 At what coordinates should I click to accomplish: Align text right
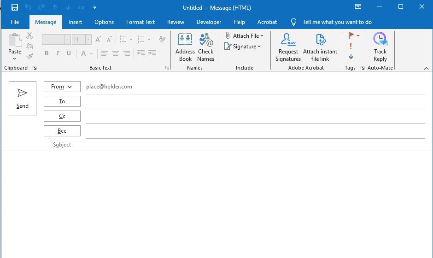(x=127, y=53)
